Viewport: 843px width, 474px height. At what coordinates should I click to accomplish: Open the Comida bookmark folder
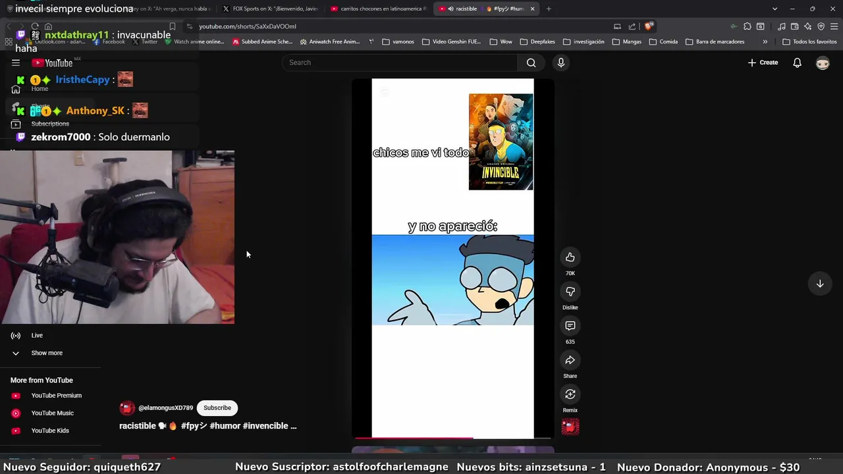pos(663,41)
